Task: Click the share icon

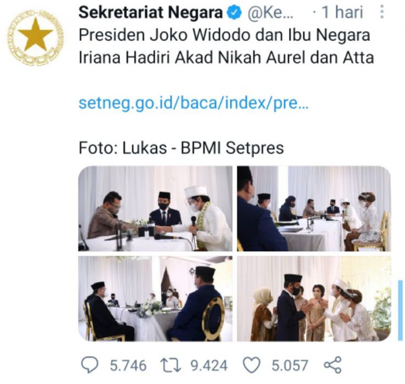Action: point(333,365)
